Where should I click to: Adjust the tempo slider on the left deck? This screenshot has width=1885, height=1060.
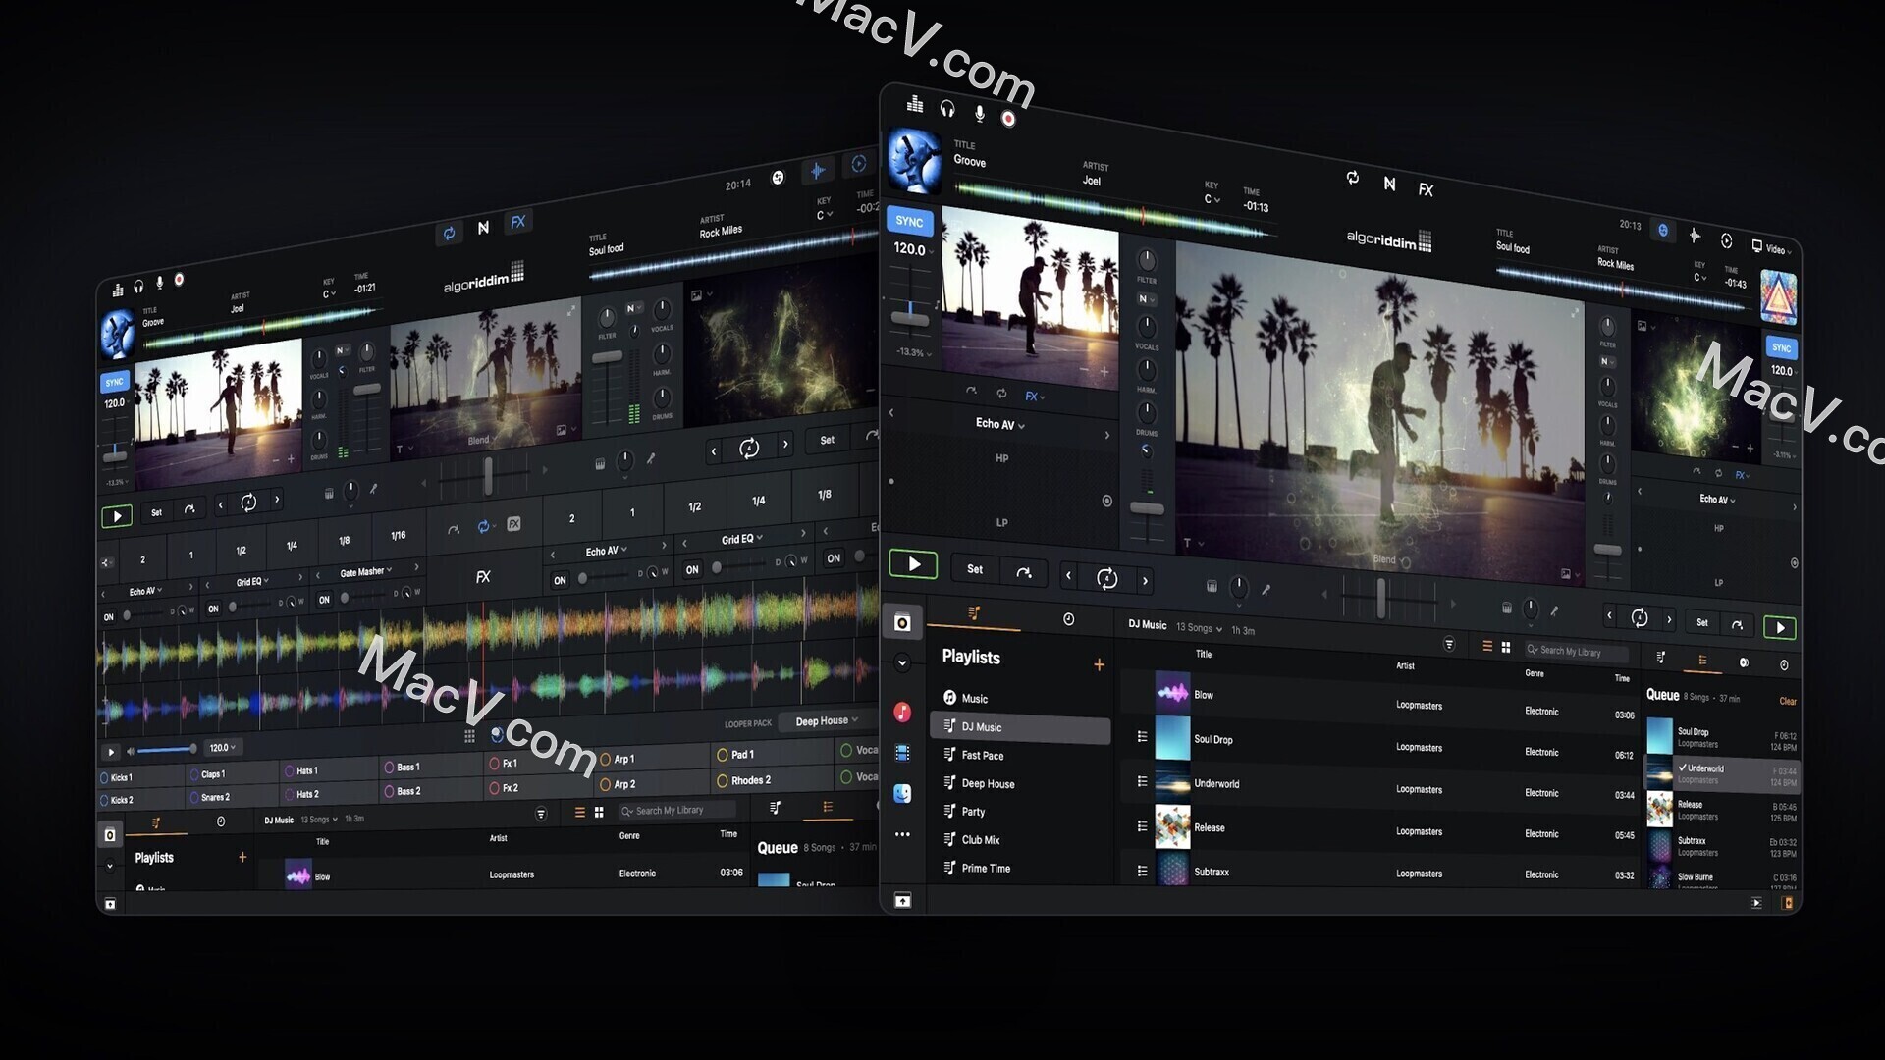911,316
